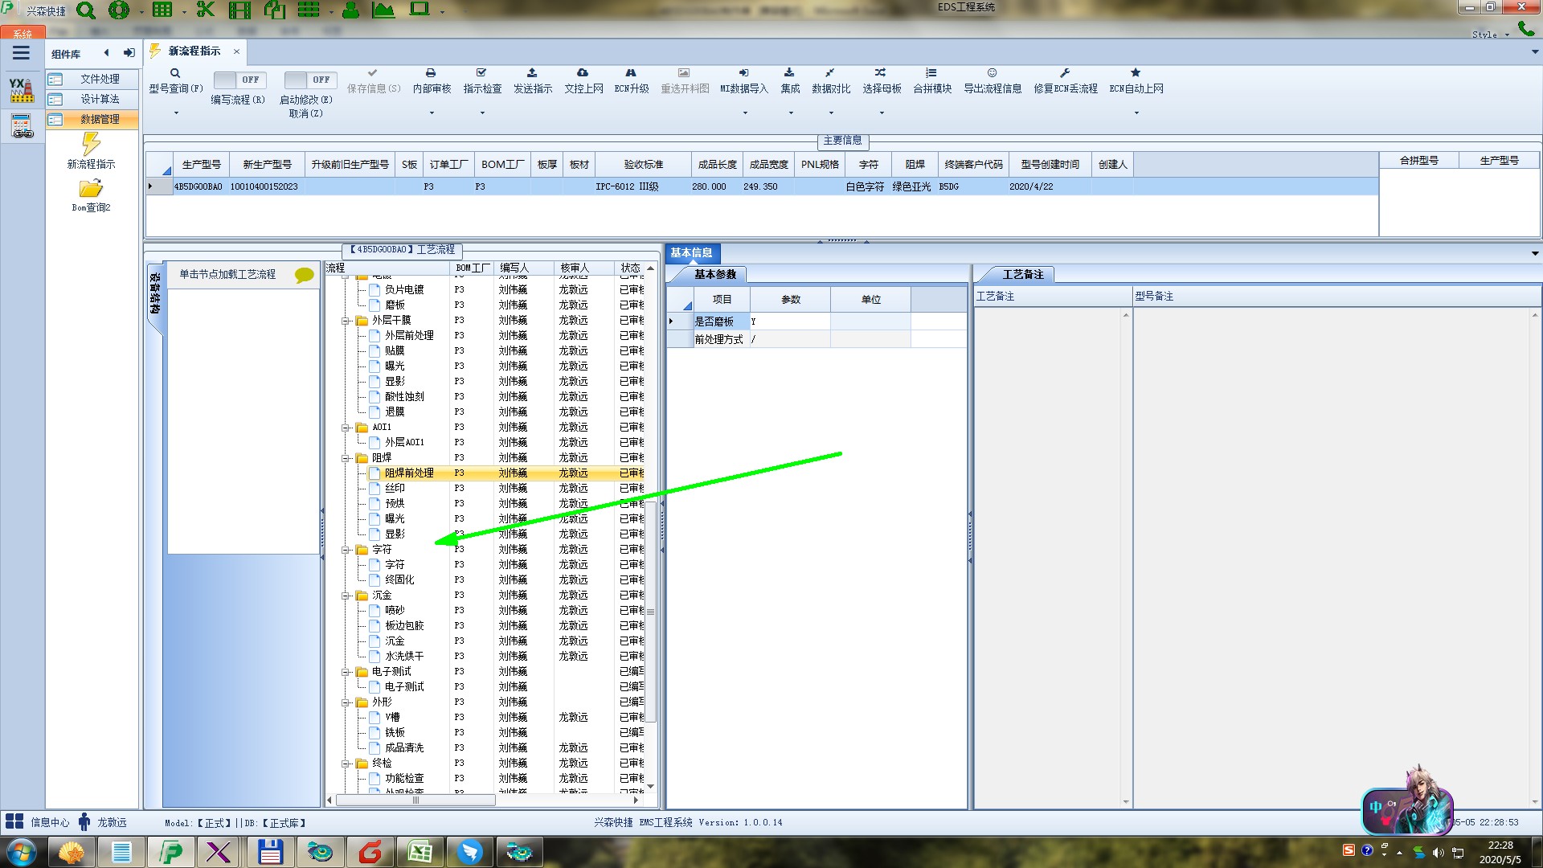Screen dimensions: 1543x868
Task: Click the 文控上网 cloud upload icon
Action: coord(583,73)
